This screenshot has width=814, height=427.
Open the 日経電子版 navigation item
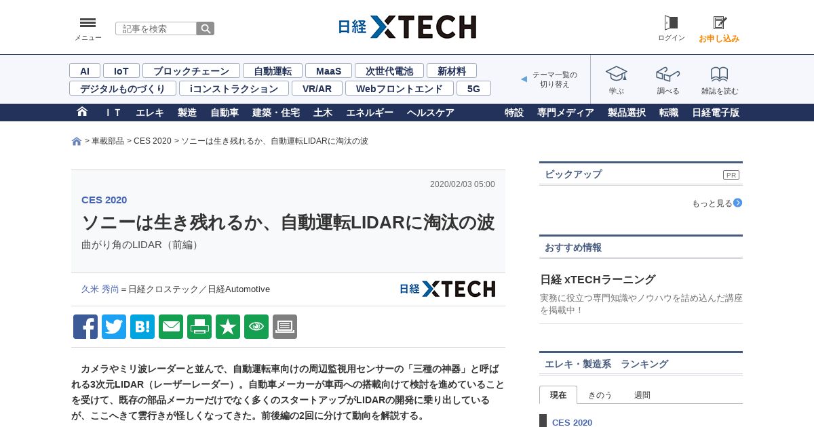716,113
